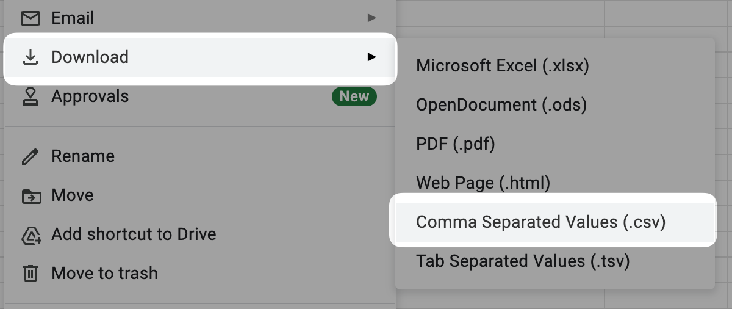This screenshot has height=309, width=732.
Task: Choose Tab Separated Values (.tsv)
Action: (x=523, y=261)
